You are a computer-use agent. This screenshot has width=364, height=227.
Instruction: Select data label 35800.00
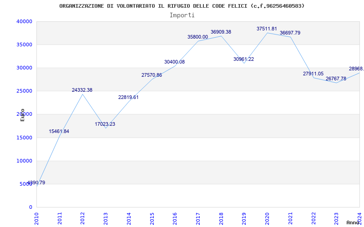click(x=198, y=37)
